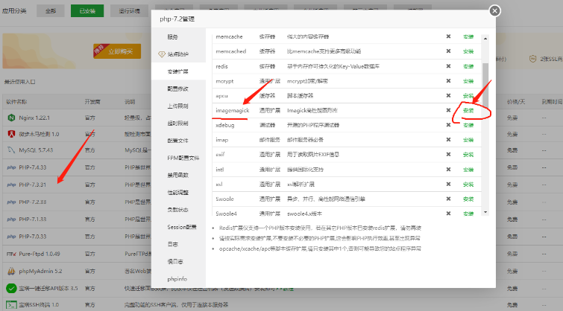Click the X status icon in xdebug row
563x311 pixels.
[x=448, y=125]
